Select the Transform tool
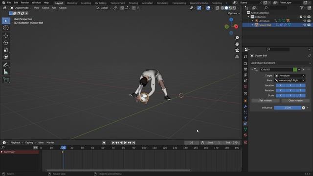The height and width of the screenshot is (176, 313). [6, 57]
